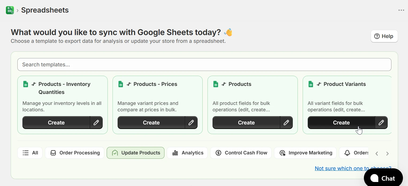Click pencil edit icon on Product Variants card
This screenshot has height=186, width=408.
381,123
